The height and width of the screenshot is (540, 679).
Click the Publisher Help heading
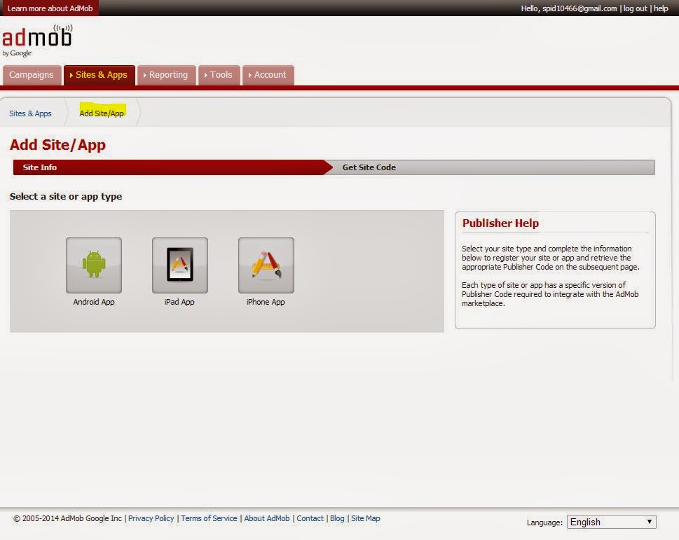(x=500, y=223)
